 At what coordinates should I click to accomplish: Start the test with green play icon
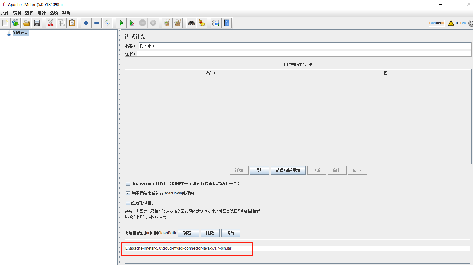(x=121, y=23)
